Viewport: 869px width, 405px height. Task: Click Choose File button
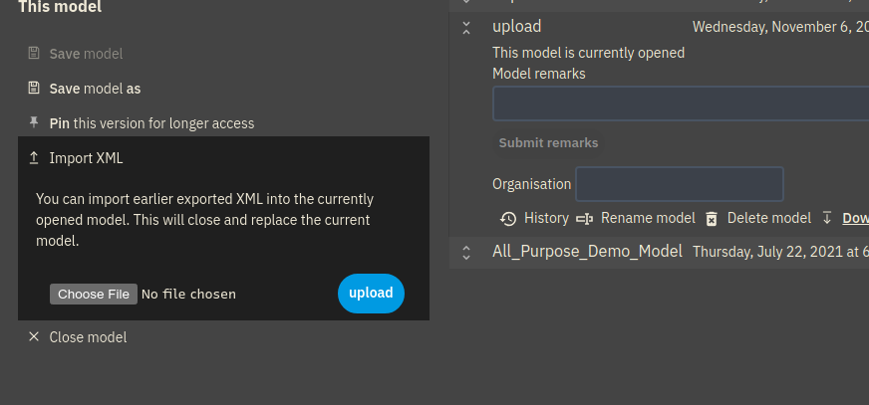tap(94, 294)
